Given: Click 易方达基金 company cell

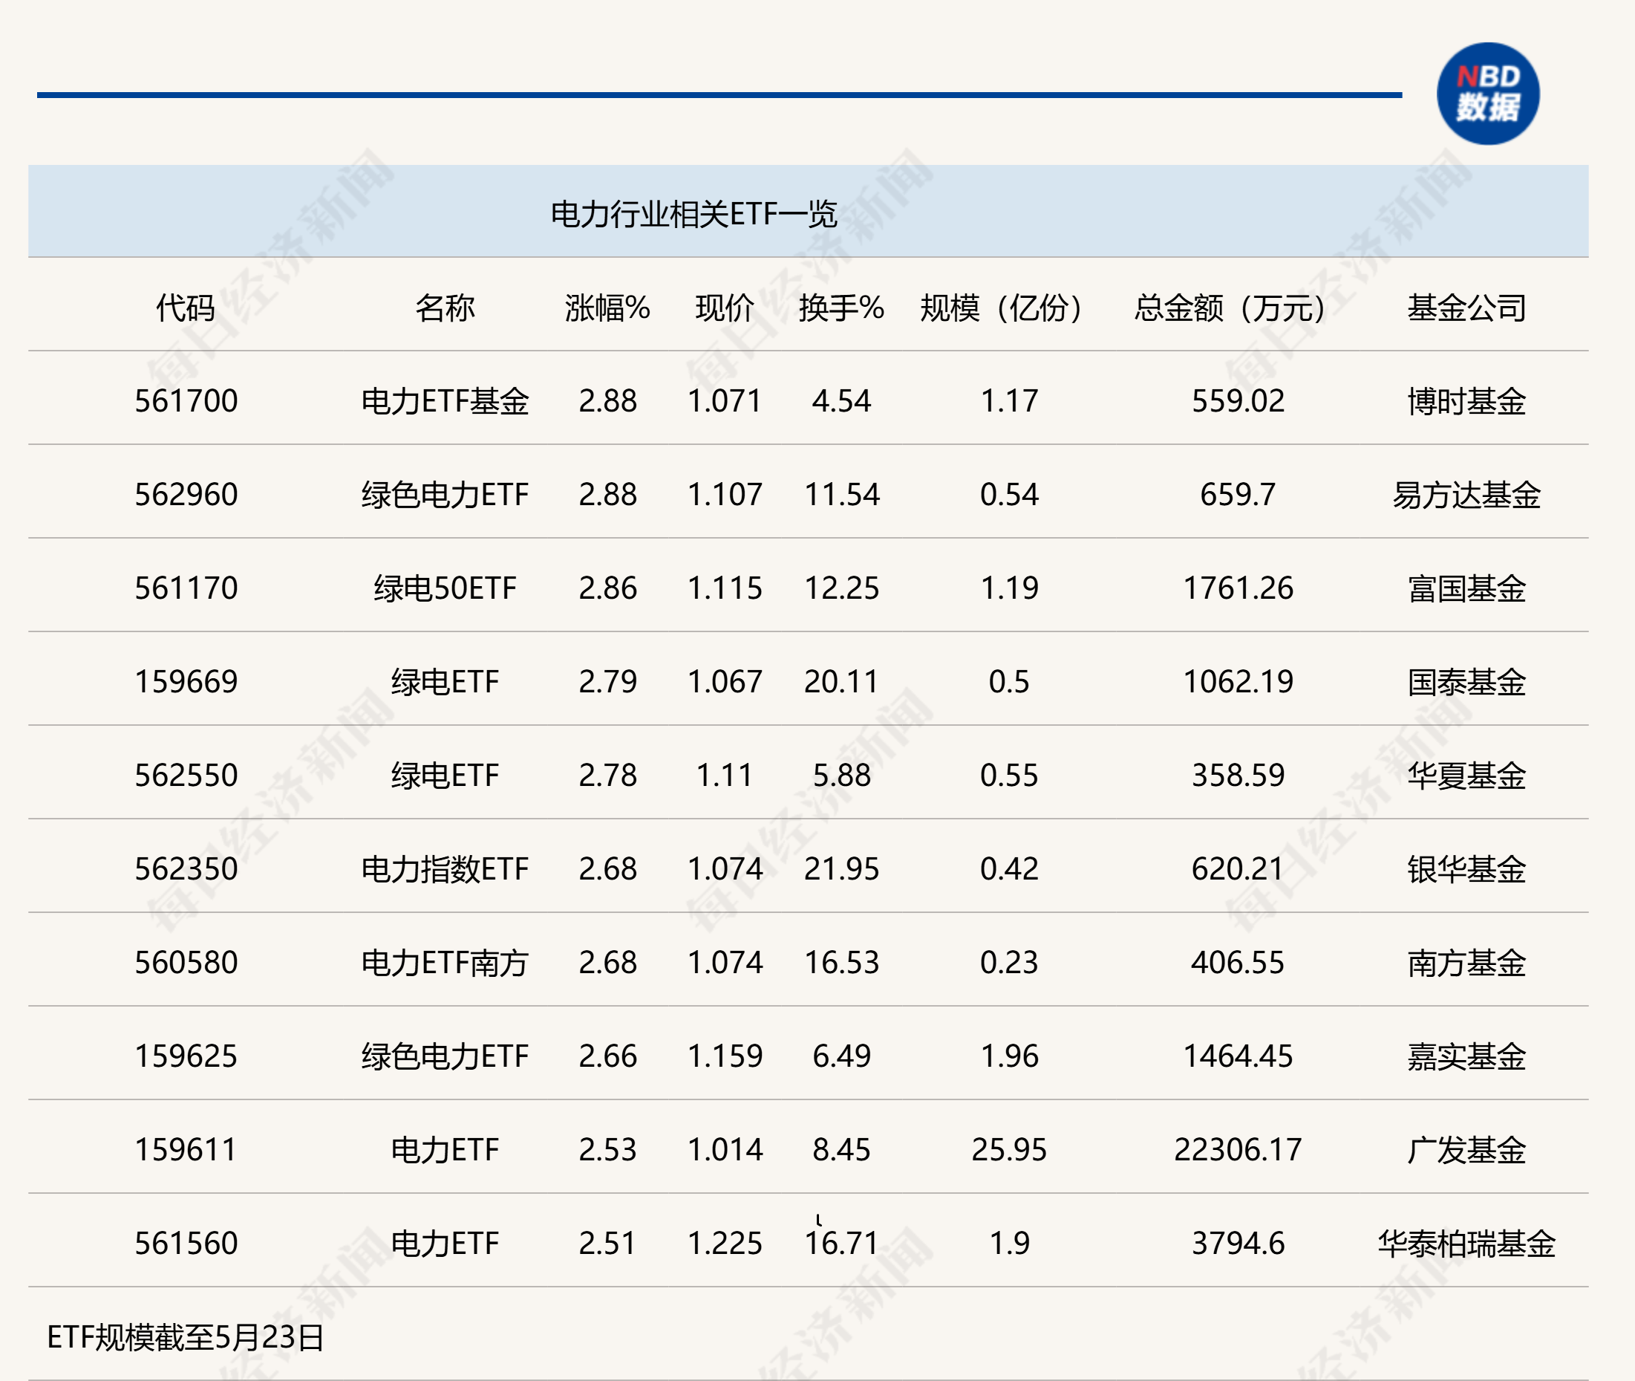Looking at the screenshot, I should tap(1466, 495).
